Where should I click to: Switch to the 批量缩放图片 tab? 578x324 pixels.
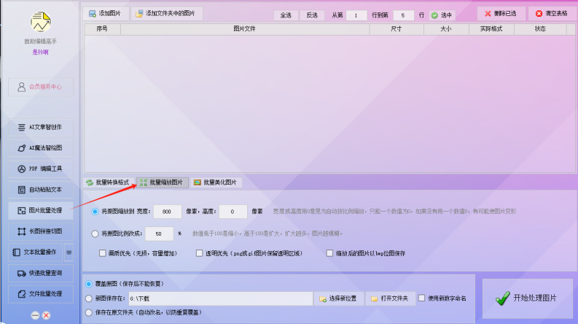tap(163, 182)
